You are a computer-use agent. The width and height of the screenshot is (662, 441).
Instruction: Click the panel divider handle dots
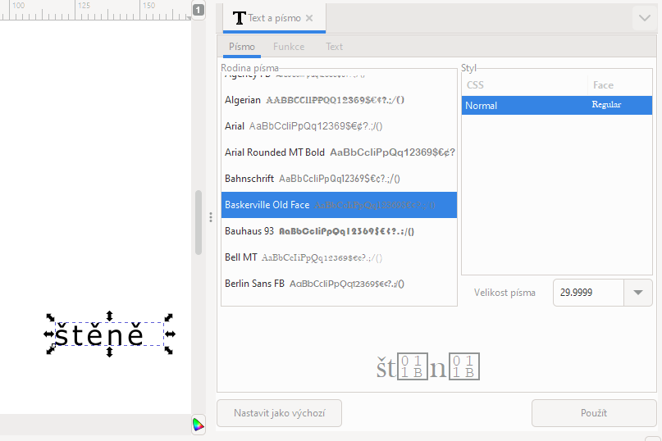211,217
